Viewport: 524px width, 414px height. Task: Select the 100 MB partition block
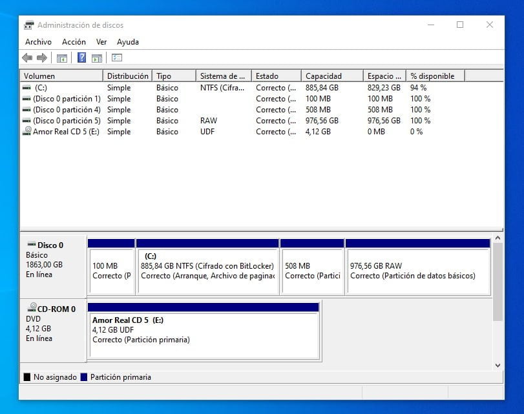point(111,267)
